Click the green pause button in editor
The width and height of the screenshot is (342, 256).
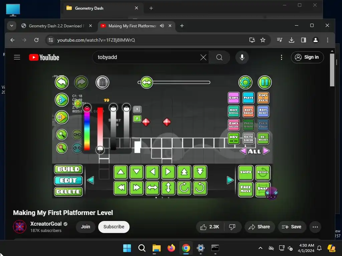coord(265,83)
